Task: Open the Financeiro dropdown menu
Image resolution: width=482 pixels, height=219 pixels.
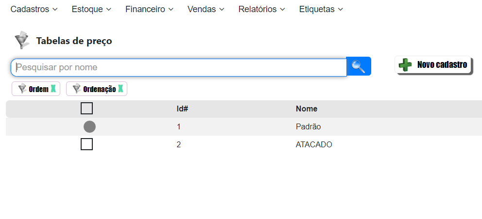Action: point(150,9)
